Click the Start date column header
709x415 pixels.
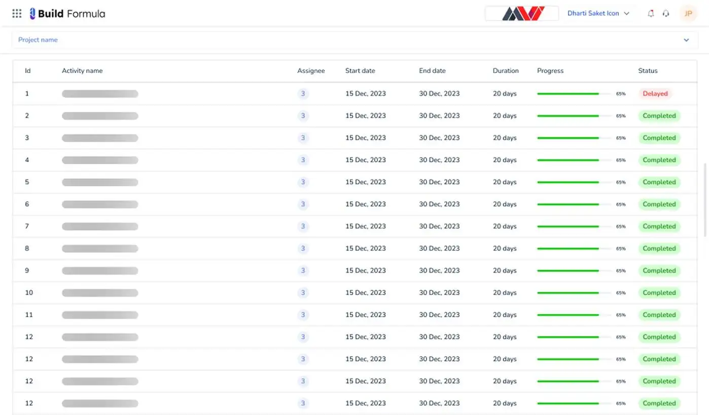[360, 71]
